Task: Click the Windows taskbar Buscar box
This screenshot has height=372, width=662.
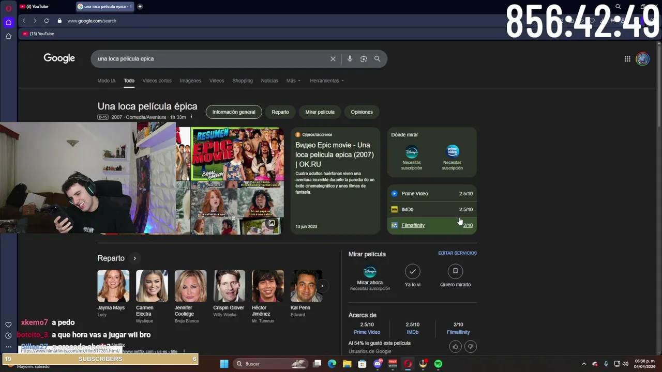Action: [x=270, y=364]
